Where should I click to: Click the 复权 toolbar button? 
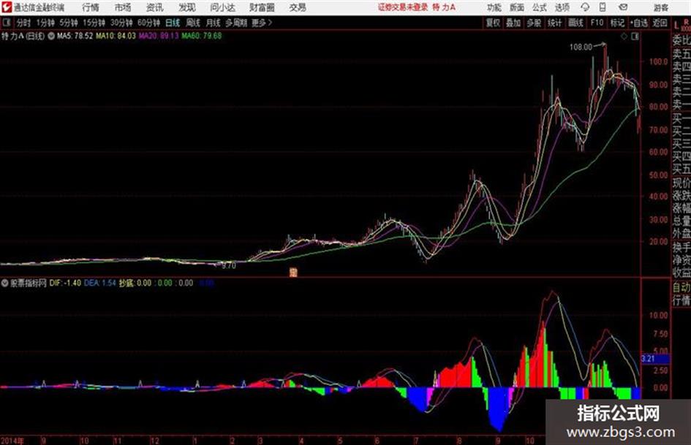click(493, 23)
